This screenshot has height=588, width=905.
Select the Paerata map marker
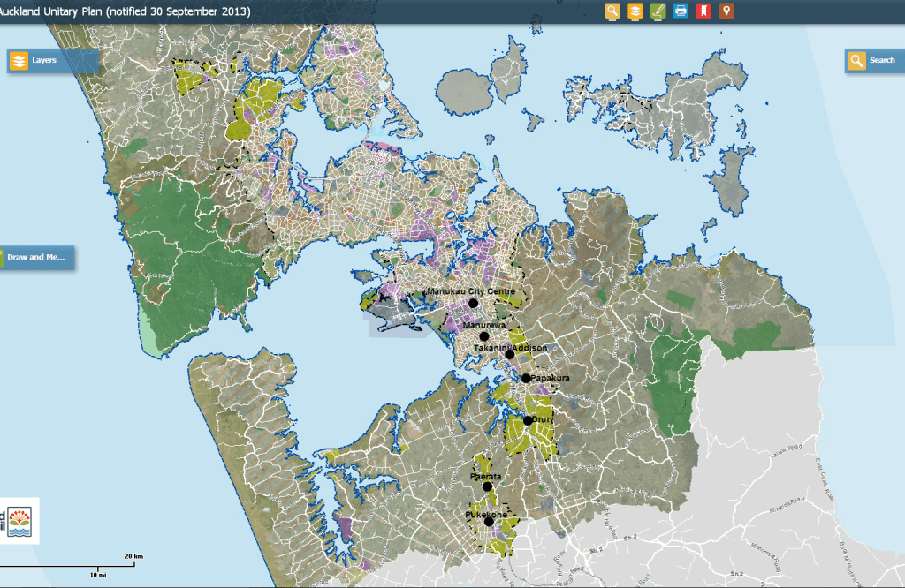[486, 486]
